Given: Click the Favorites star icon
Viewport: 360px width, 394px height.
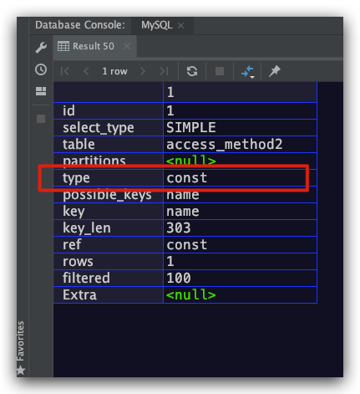Looking at the screenshot, I should 21,371.
